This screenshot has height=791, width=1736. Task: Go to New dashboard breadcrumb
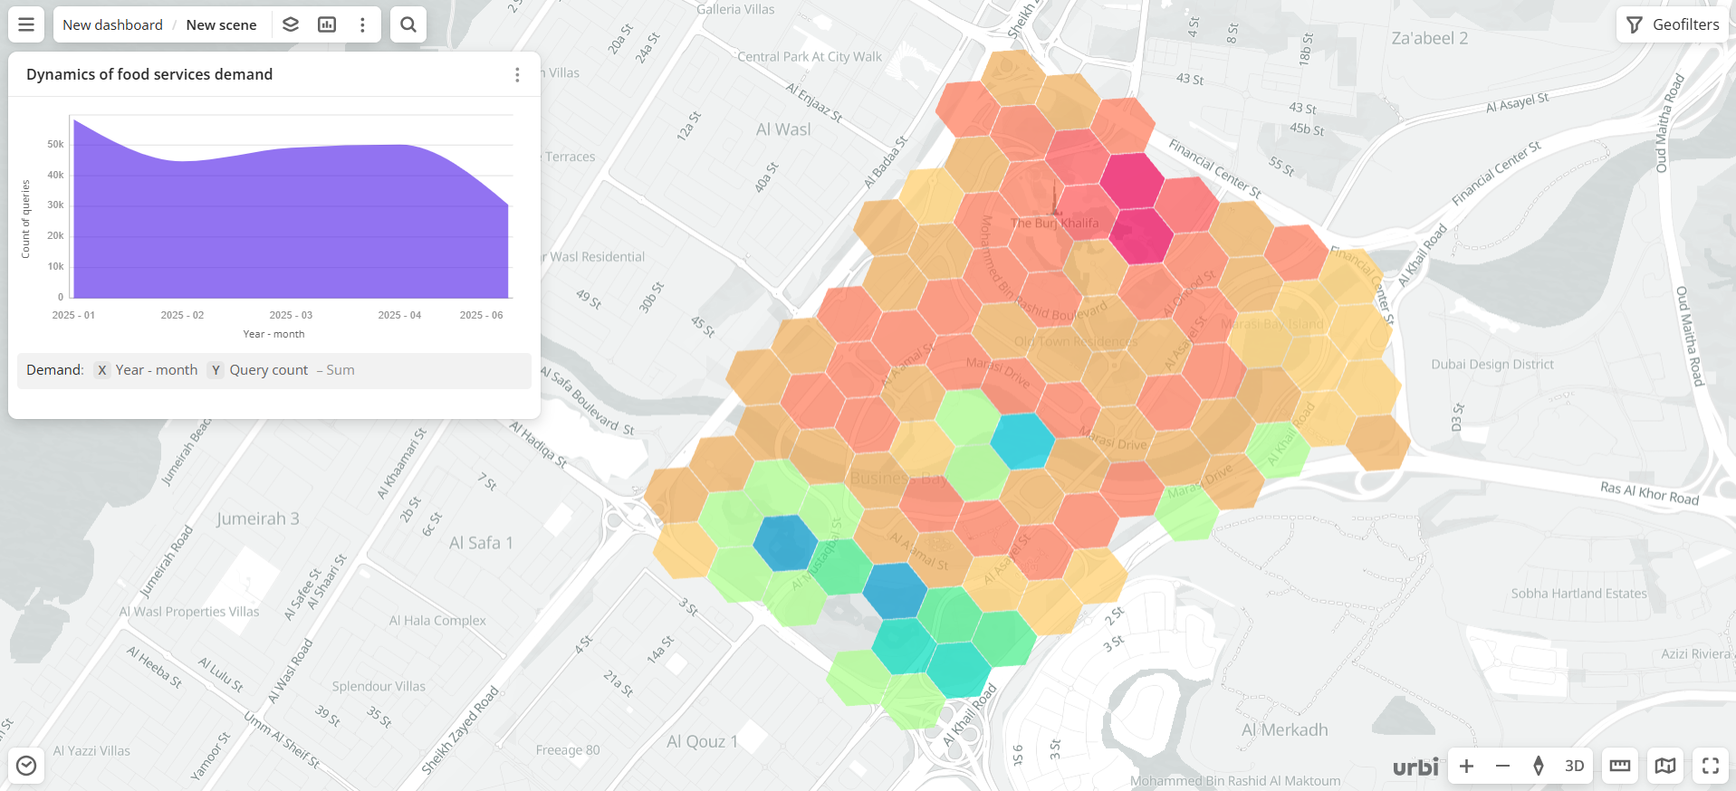112,24
